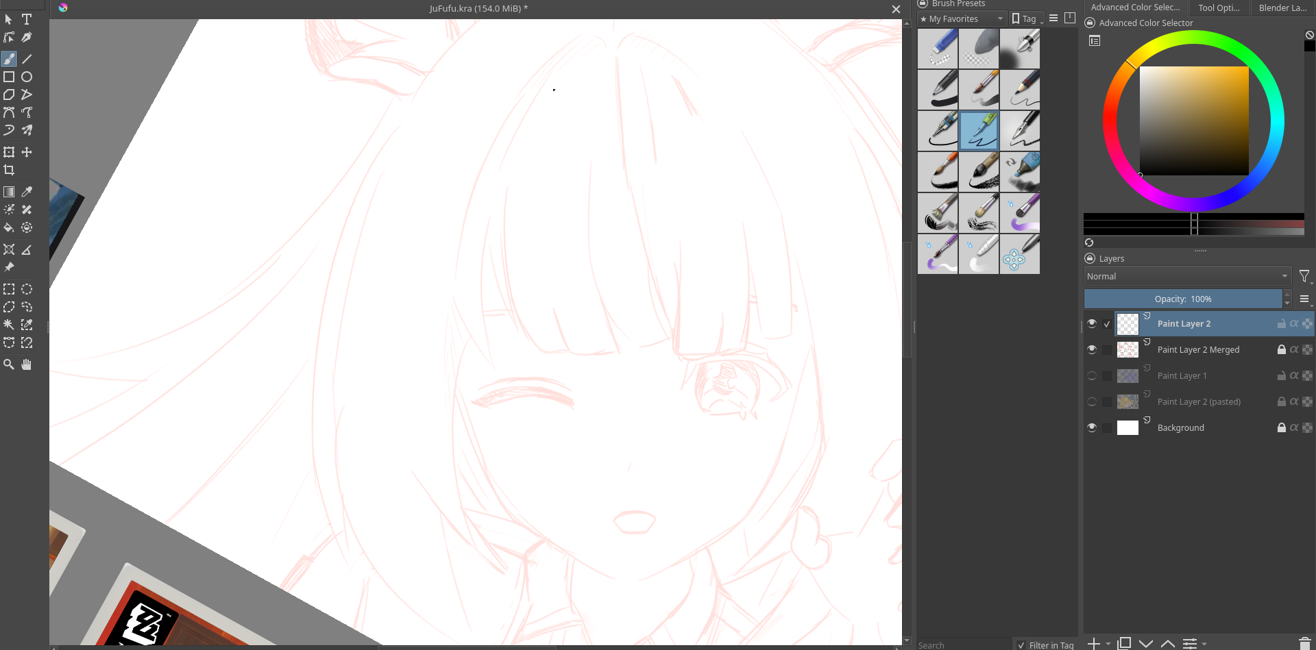Open the layer view options hamburger menu

[x=1304, y=299]
